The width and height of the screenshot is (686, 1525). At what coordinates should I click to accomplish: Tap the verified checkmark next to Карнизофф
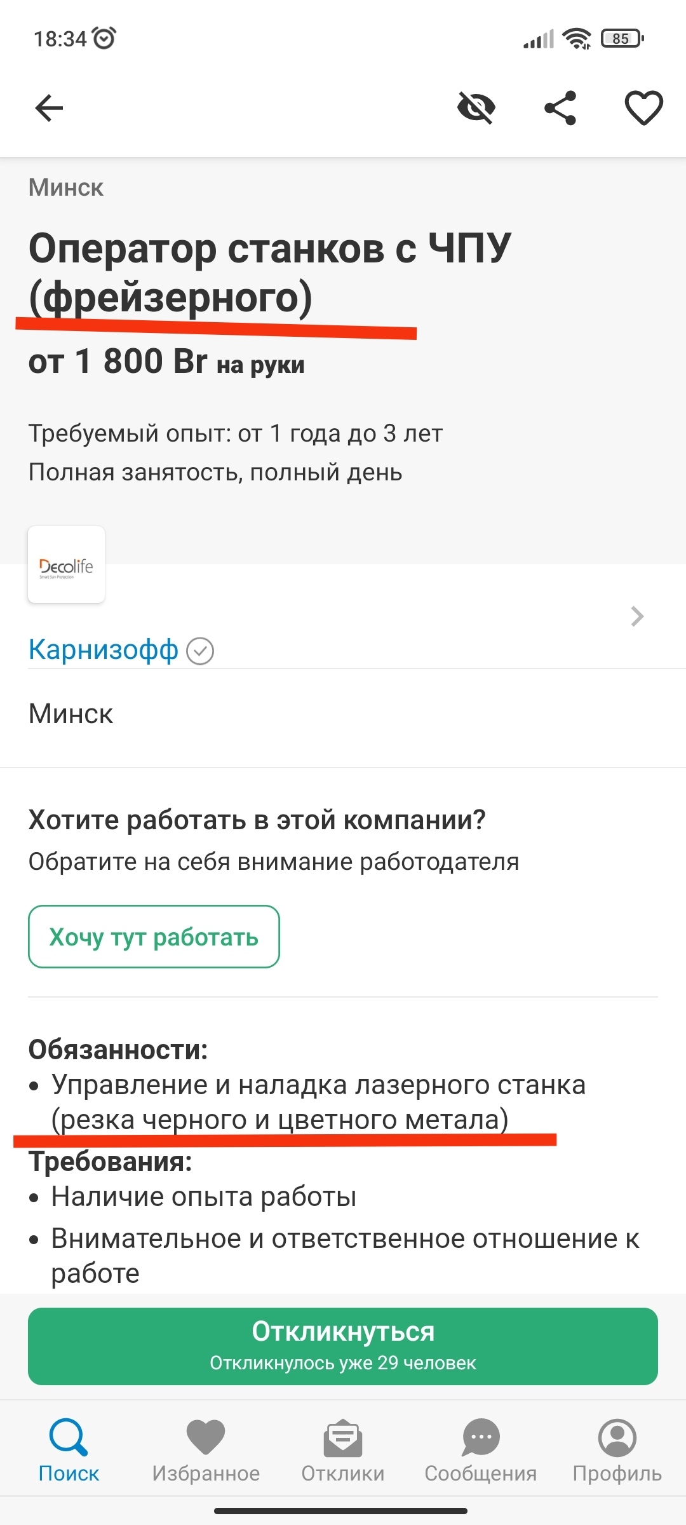click(200, 651)
